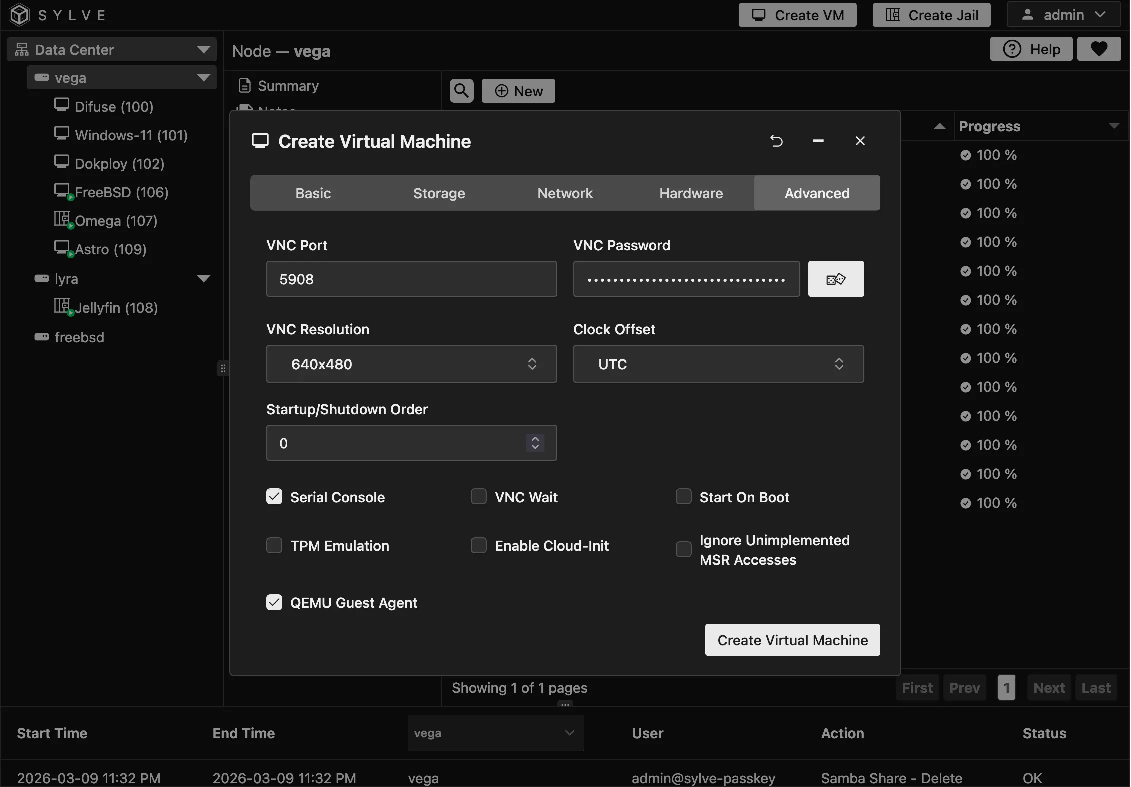Open the FreeBSD (106) VM in tree
1131x787 pixels.
coord(121,192)
